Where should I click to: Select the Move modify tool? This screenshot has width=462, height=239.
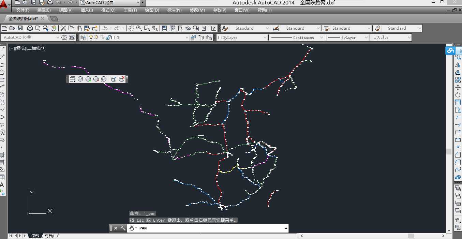tap(458, 87)
